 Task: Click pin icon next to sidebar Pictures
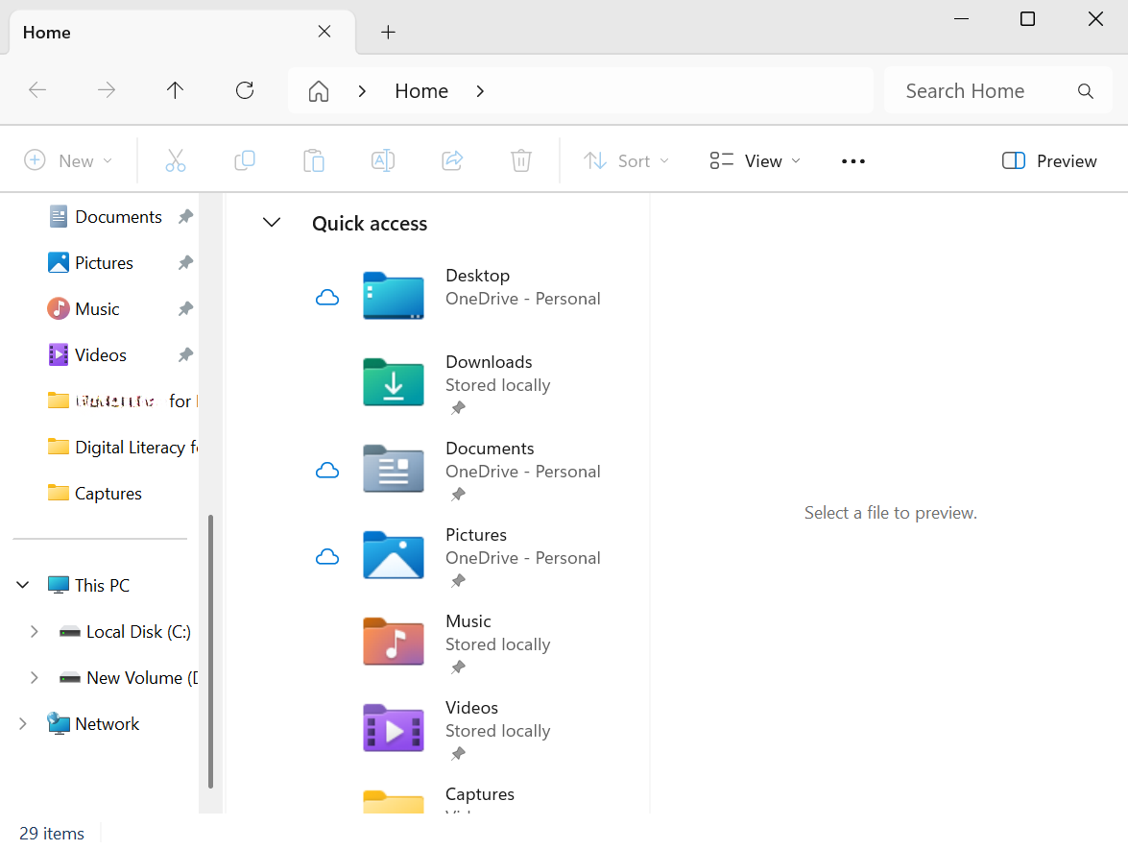[185, 263]
